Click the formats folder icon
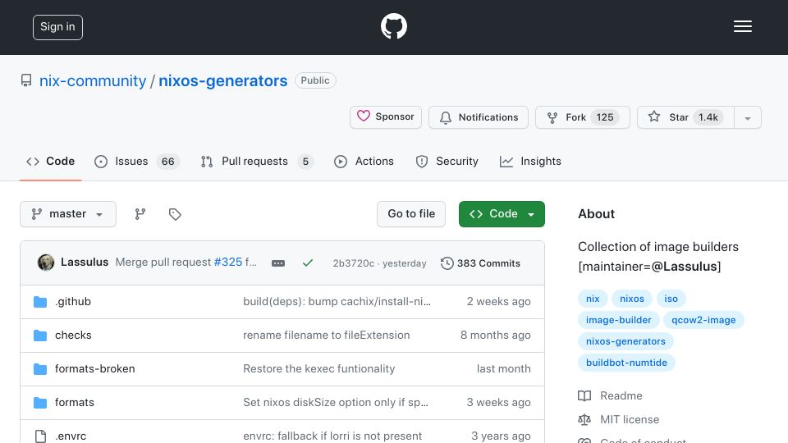This screenshot has height=443, width=788. [x=40, y=403]
